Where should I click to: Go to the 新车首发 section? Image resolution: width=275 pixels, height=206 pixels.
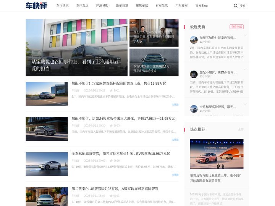coord(122,6)
